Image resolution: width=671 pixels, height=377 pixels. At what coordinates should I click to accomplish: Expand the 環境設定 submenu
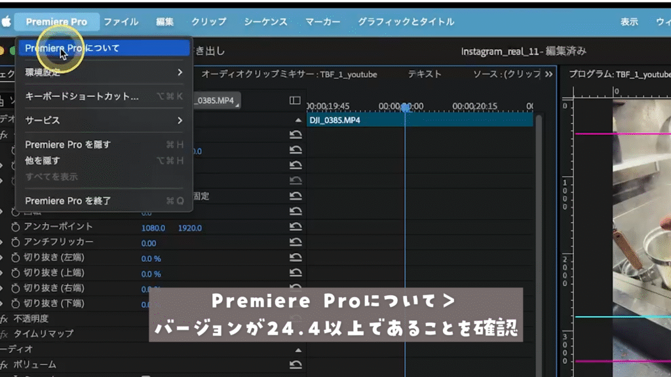point(104,72)
